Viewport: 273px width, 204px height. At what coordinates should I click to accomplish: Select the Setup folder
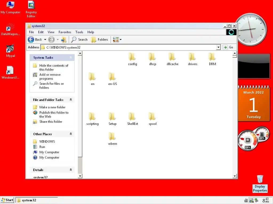(113, 119)
